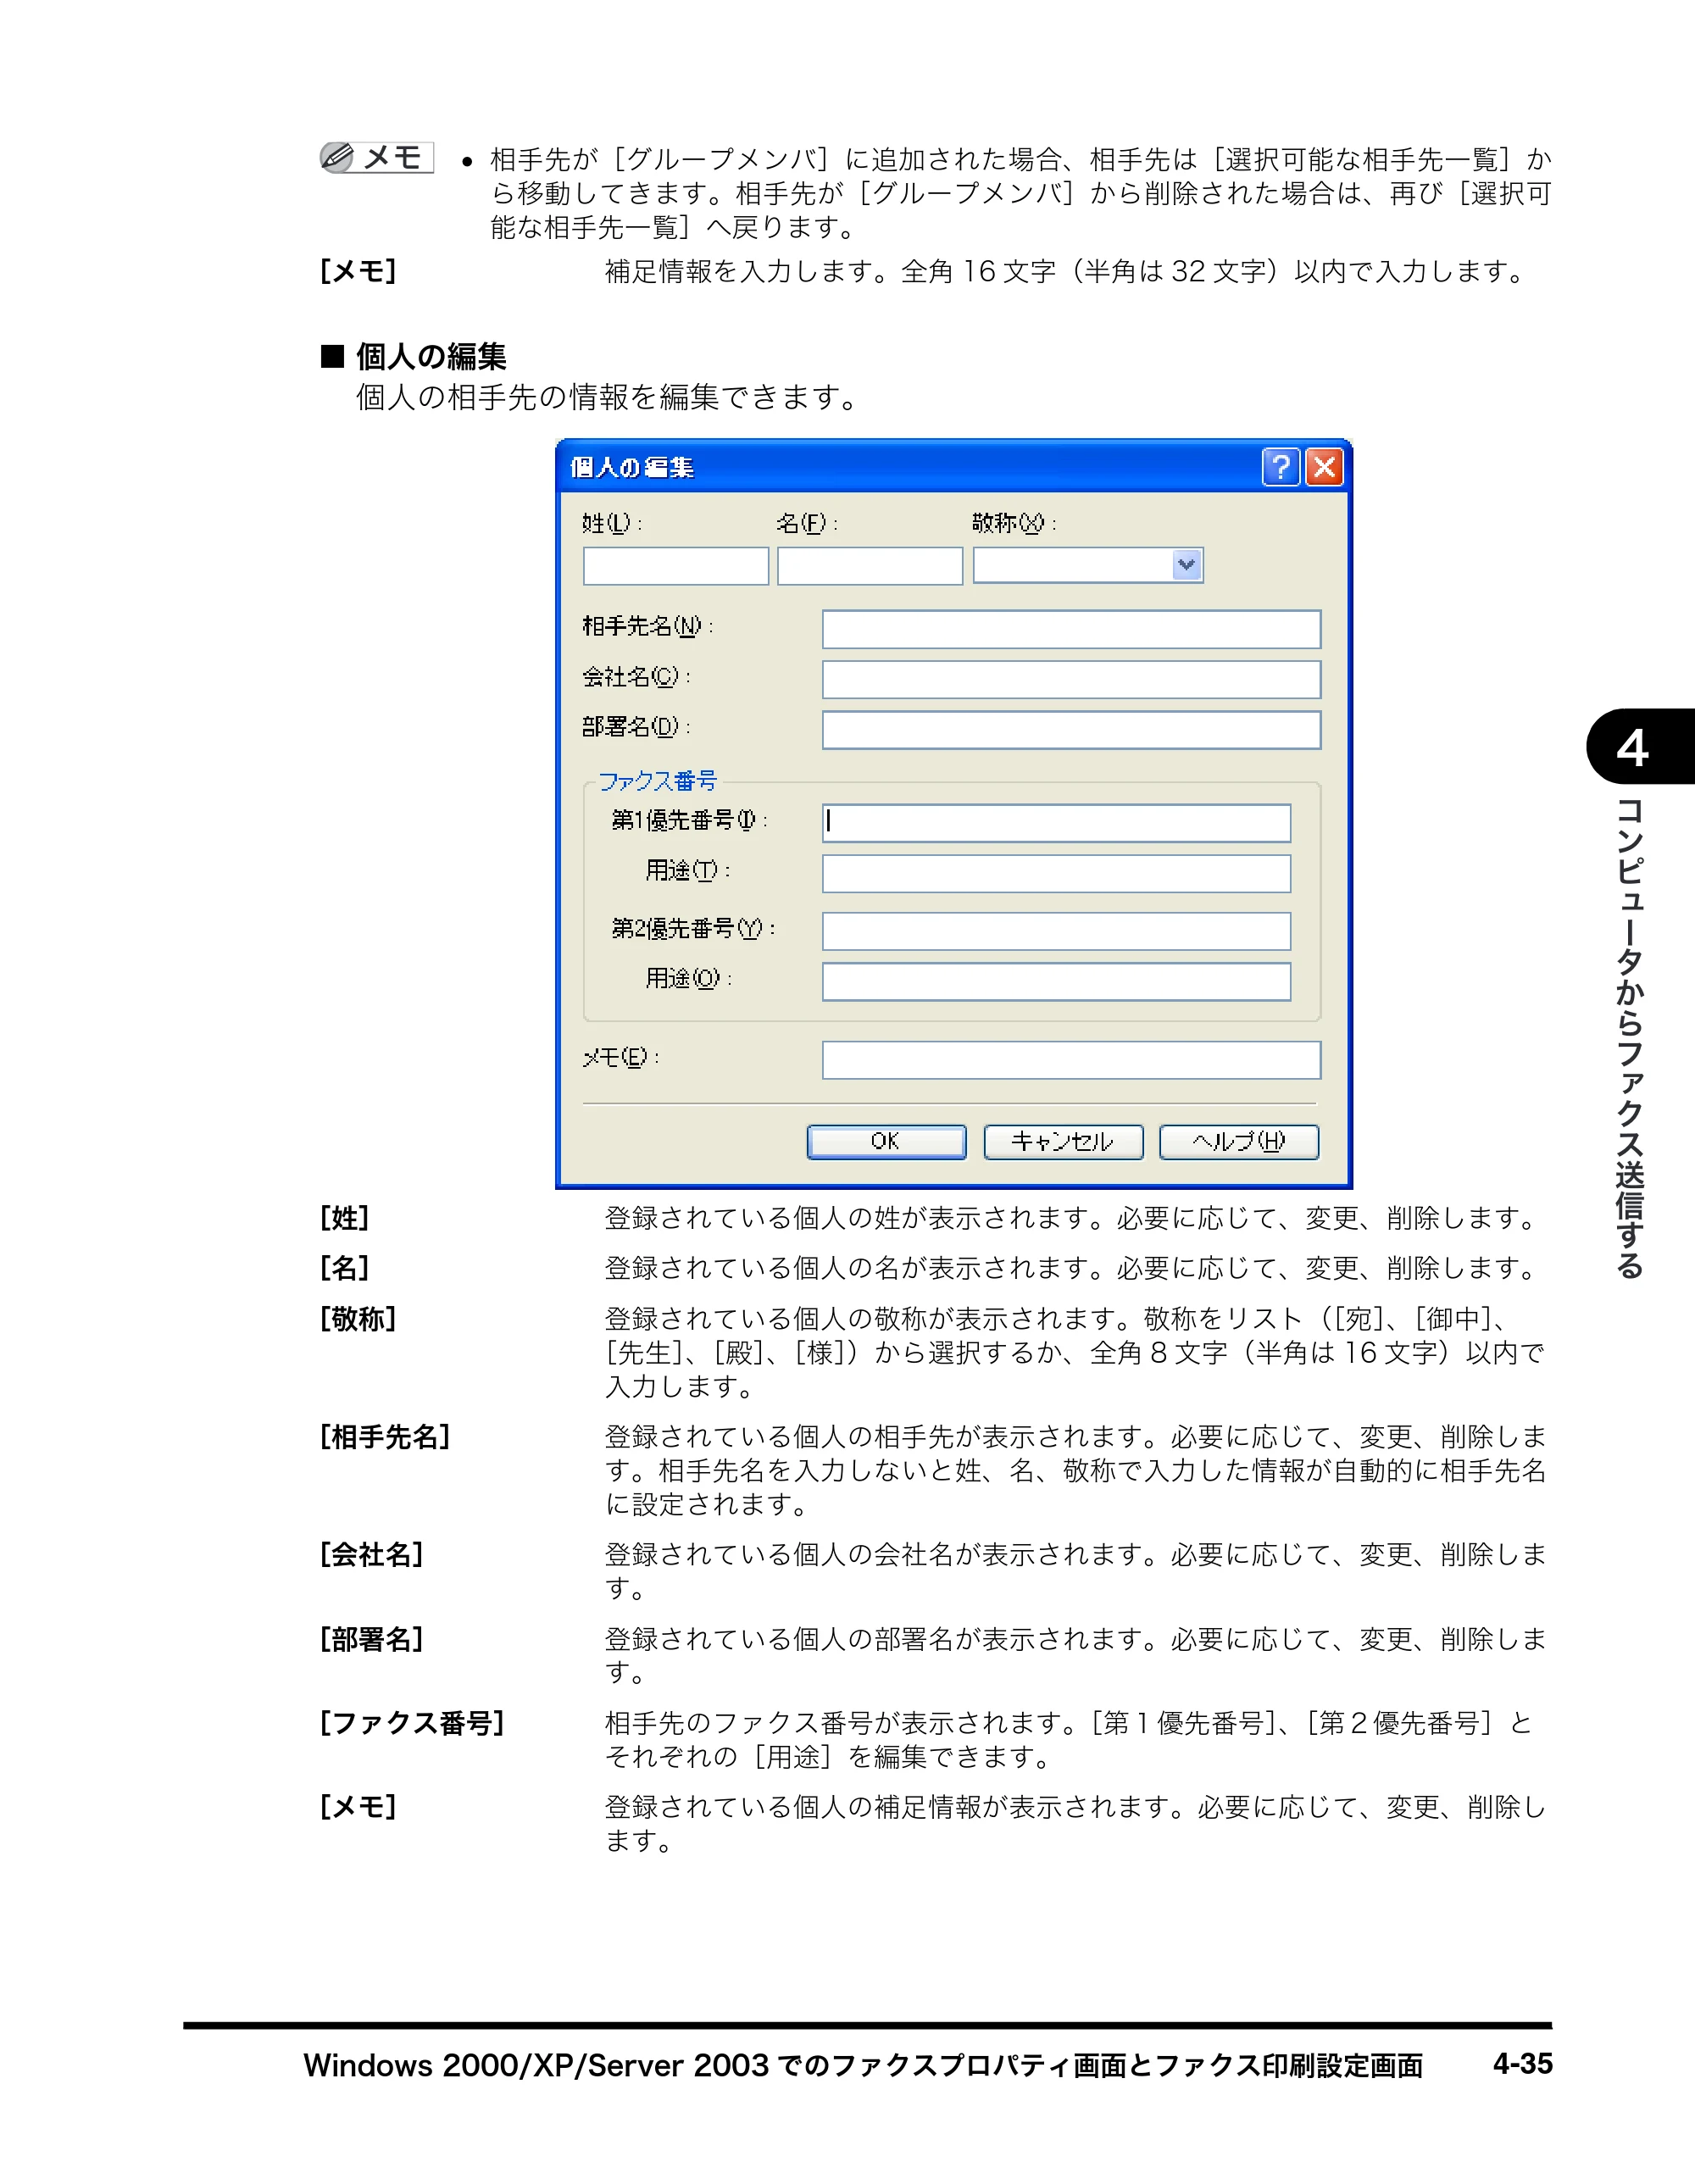Screen dimensions: 1695x2184
Task: Focus the 相手先名(N) text field
Action: (1071, 630)
